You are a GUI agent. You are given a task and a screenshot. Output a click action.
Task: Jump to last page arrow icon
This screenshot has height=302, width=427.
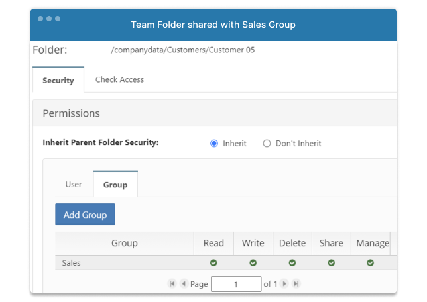[x=296, y=283]
